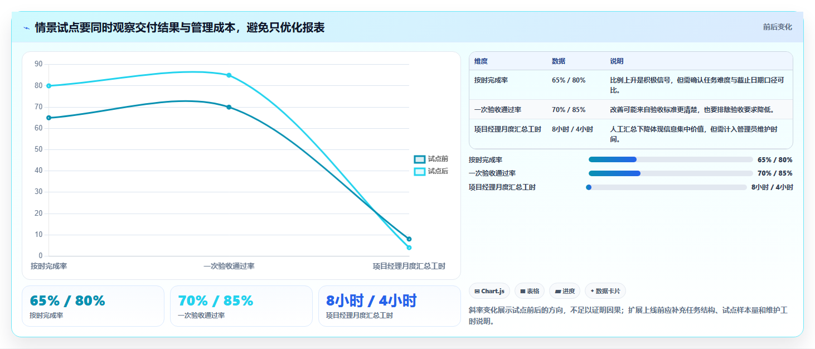Screen dimensions: 815x349
Task: Click the 按时完成率 caption in the first card
Action: [x=46, y=316]
